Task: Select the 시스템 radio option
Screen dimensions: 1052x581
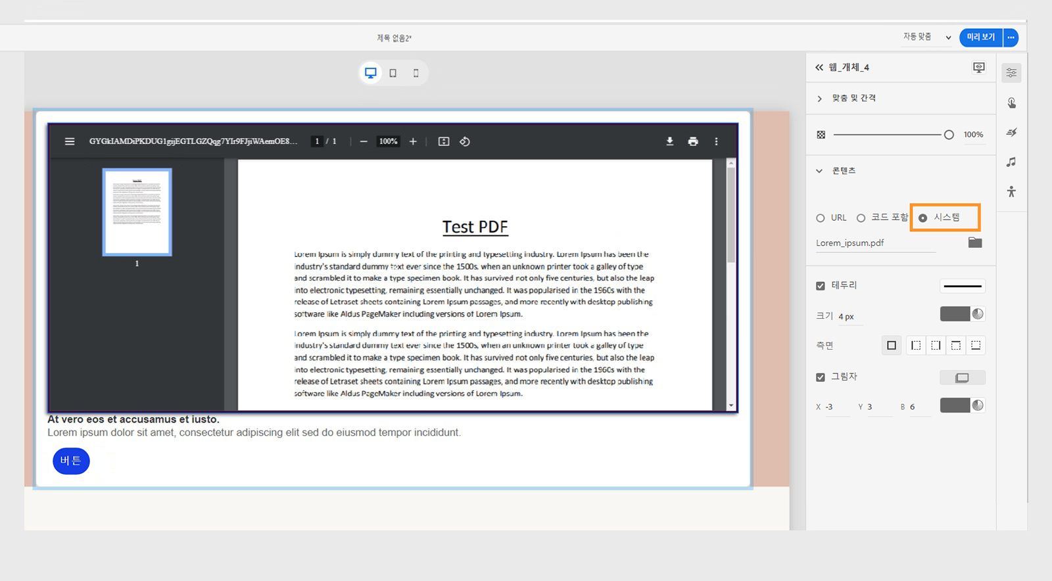Action: click(x=922, y=218)
